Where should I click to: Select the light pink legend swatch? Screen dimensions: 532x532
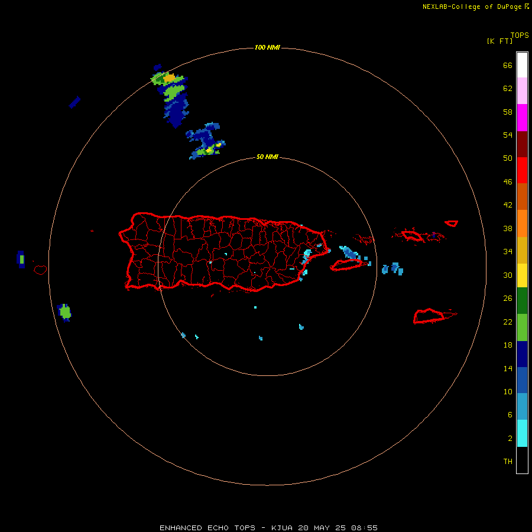pyautogui.click(x=522, y=90)
